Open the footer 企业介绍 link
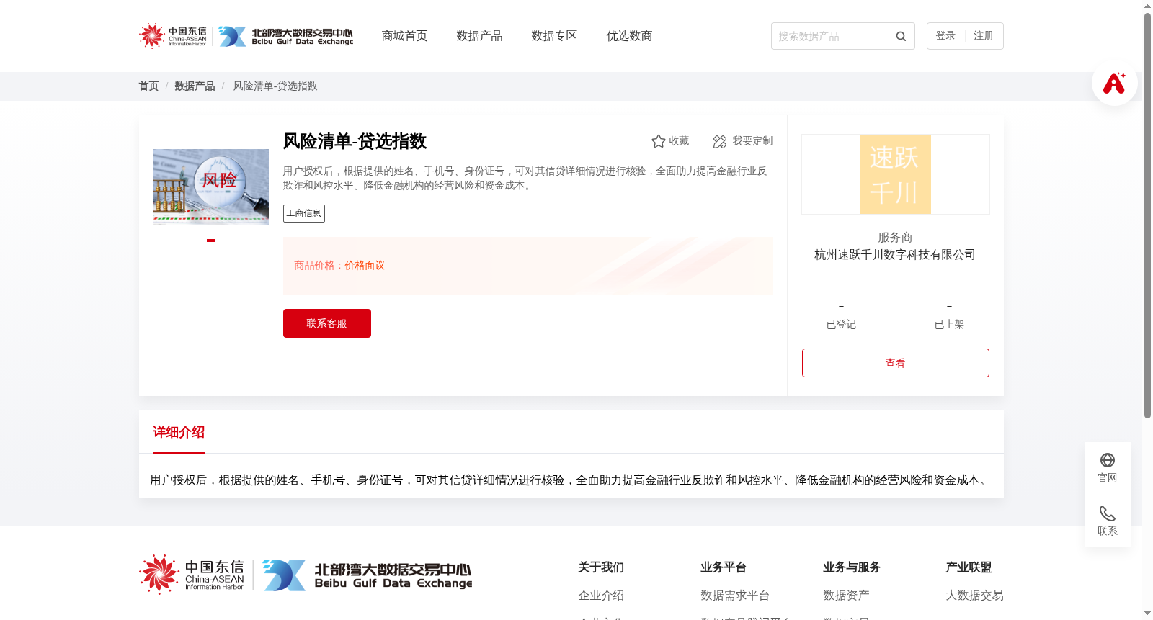Image resolution: width=1153 pixels, height=620 pixels. pyautogui.click(x=601, y=596)
